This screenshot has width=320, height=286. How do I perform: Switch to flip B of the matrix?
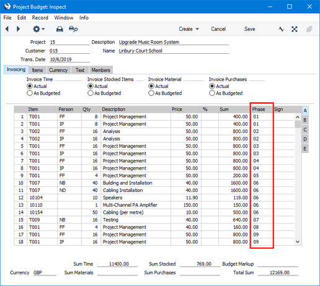[305, 120]
